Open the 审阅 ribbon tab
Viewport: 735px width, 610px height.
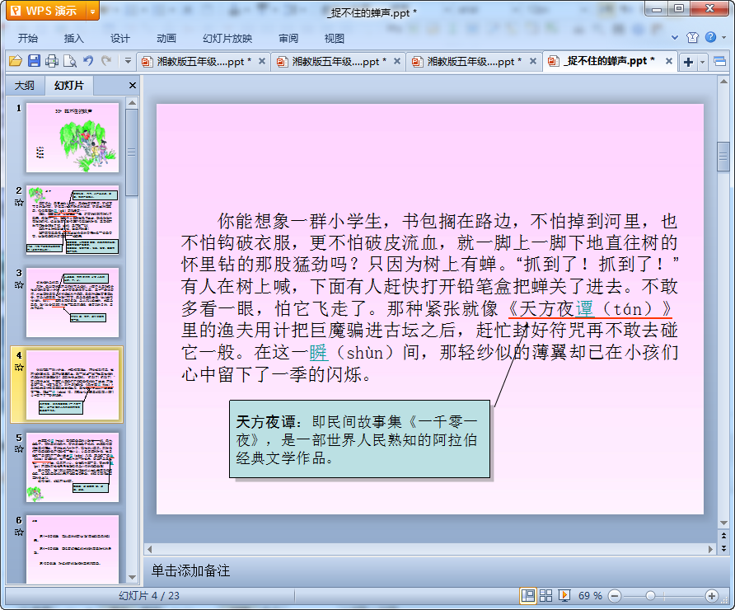pyautogui.click(x=288, y=39)
